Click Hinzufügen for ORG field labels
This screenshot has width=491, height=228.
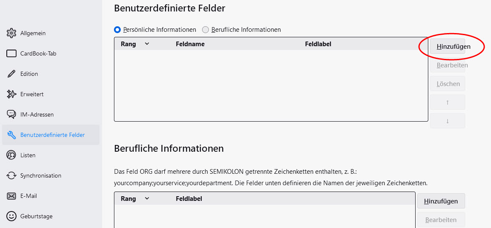pos(441,201)
